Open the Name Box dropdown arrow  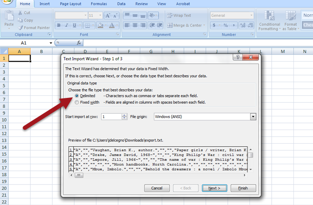coord(50,43)
